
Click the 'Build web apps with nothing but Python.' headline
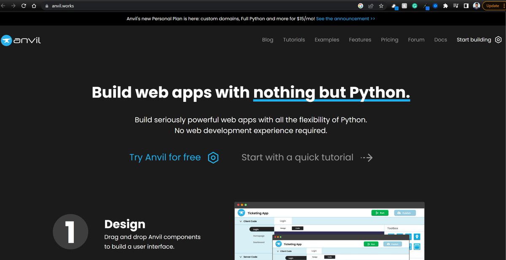pos(251,93)
